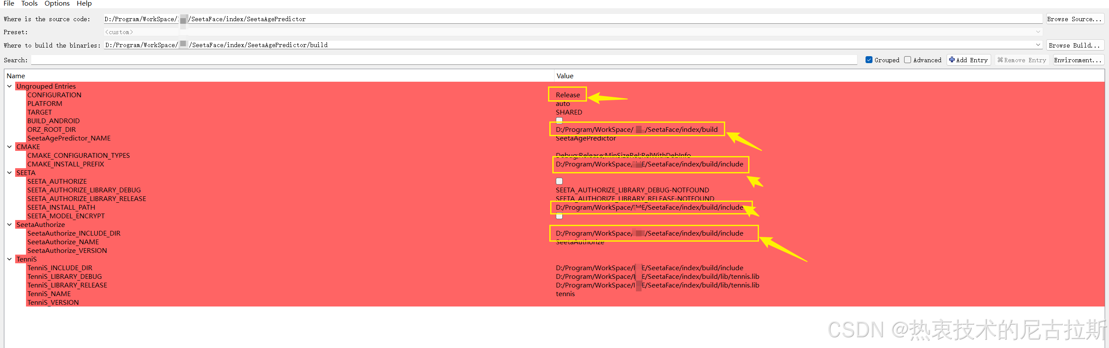Image resolution: width=1109 pixels, height=348 pixels.
Task: Toggle the SEETA_MODEL_ENCRYPT checkbox
Action: tap(559, 216)
